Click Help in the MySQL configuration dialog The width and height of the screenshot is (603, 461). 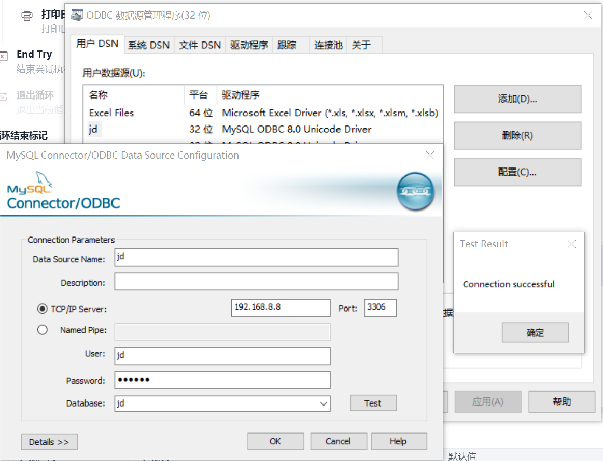click(x=399, y=441)
